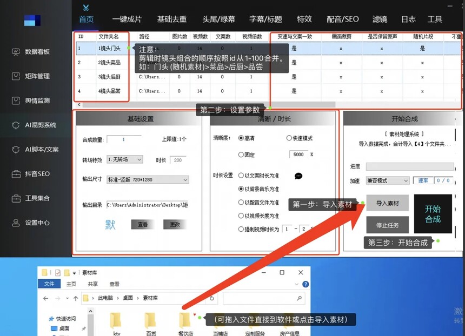The width and height of the screenshot is (465, 336).
Task: Choose the 快速模式 radio option
Action: point(289,138)
